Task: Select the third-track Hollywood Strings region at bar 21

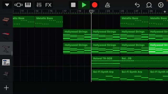Action: coord(106,48)
